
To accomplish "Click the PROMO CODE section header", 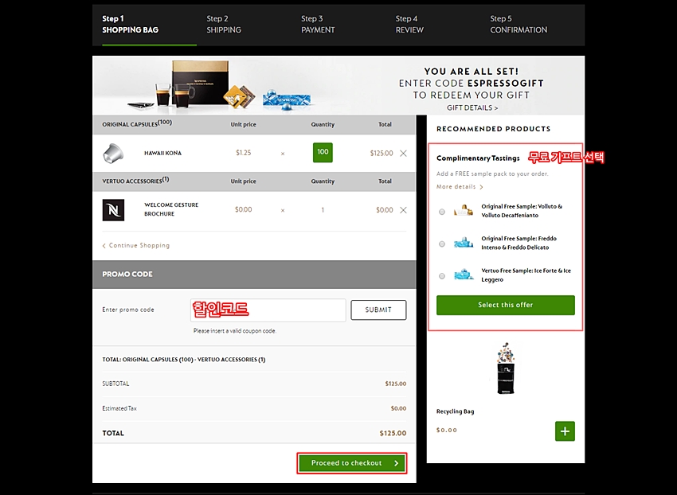I will pos(254,275).
